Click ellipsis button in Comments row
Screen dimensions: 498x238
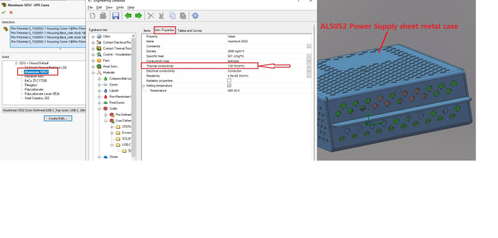click(x=309, y=46)
